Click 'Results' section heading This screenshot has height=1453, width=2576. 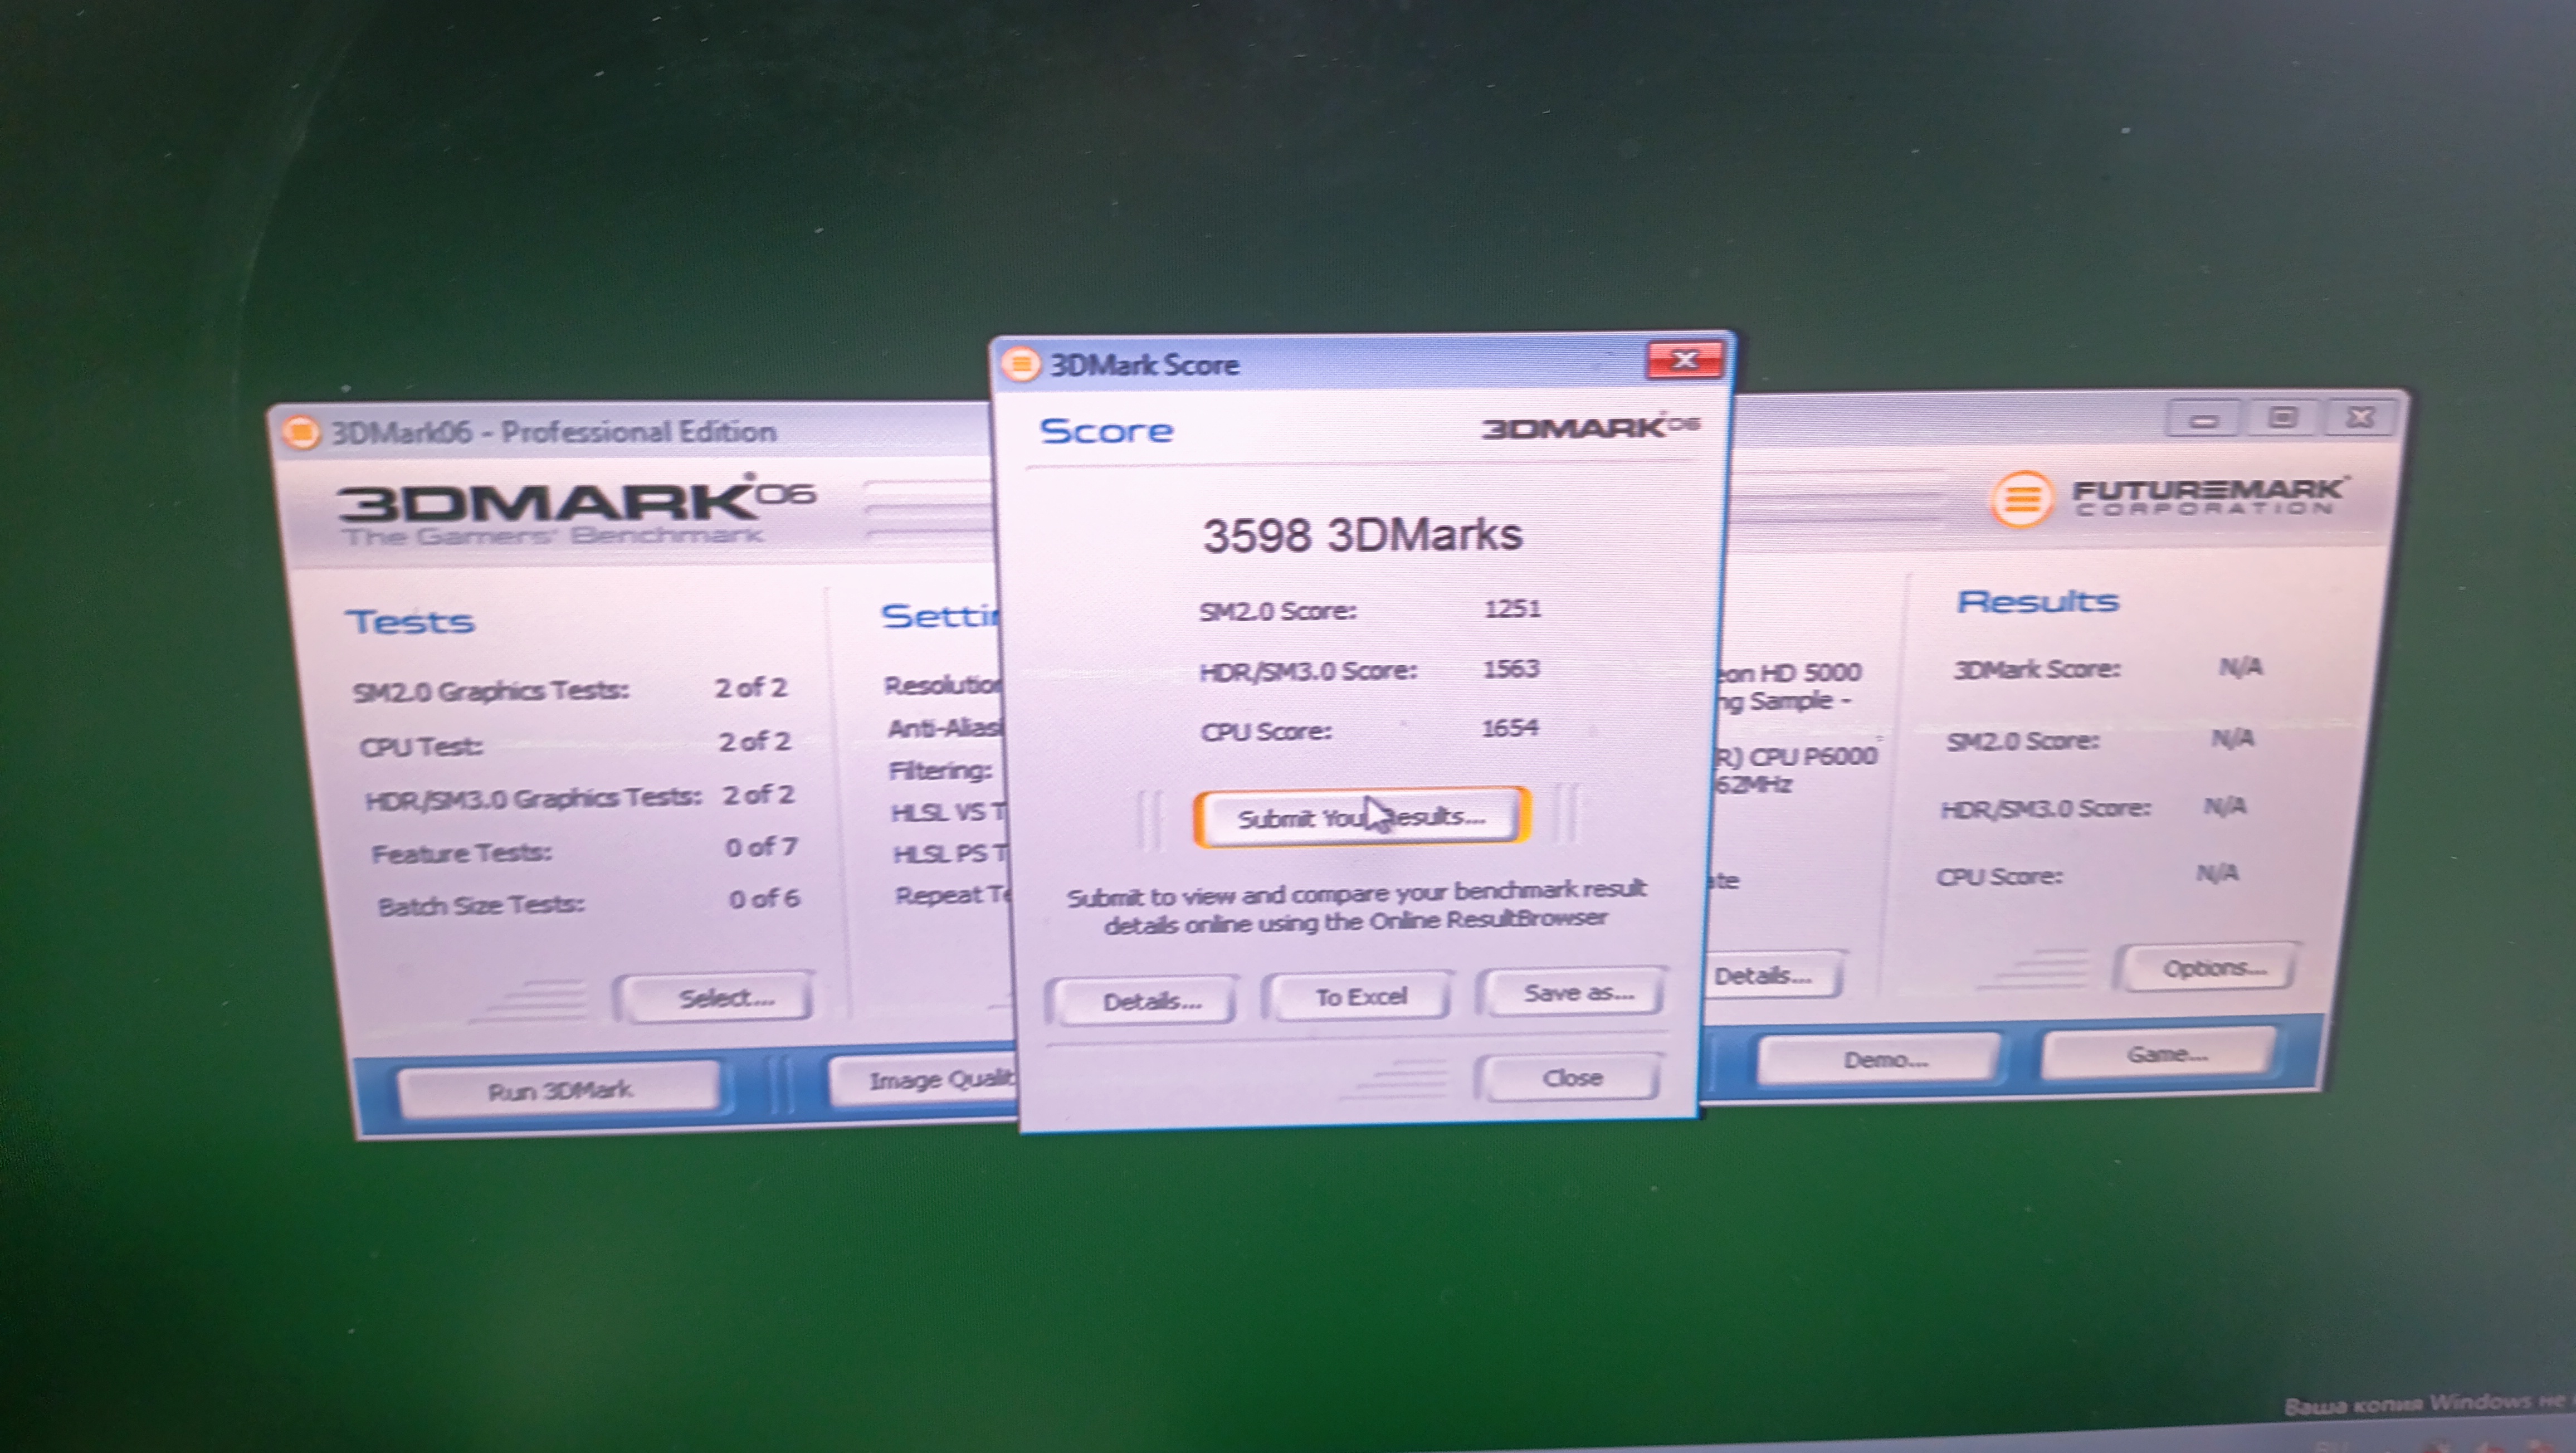point(2037,601)
